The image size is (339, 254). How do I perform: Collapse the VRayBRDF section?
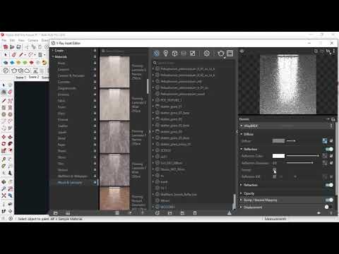pyautogui.click(x=242, y=126)
